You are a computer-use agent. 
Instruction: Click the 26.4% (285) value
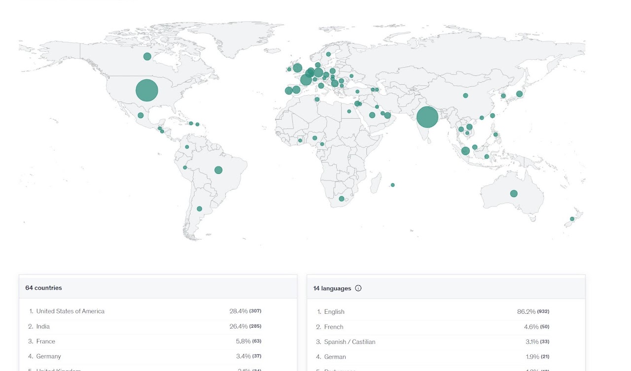[x=245, y=326]
